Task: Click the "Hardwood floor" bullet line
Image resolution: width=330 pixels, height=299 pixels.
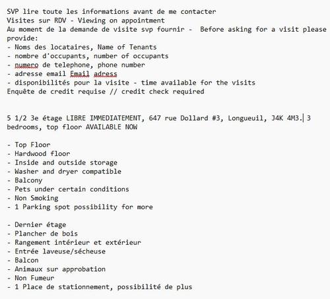Action: [x=39, y=154]
